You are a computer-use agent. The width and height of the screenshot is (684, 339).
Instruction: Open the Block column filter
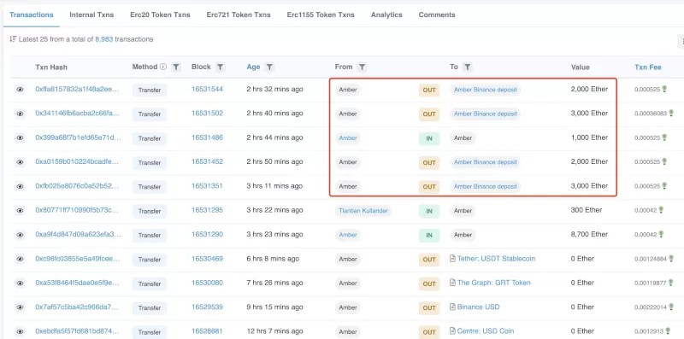tap(221, 67)
